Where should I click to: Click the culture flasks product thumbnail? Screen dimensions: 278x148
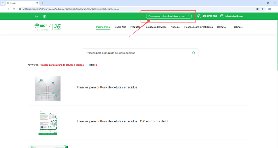48,88
